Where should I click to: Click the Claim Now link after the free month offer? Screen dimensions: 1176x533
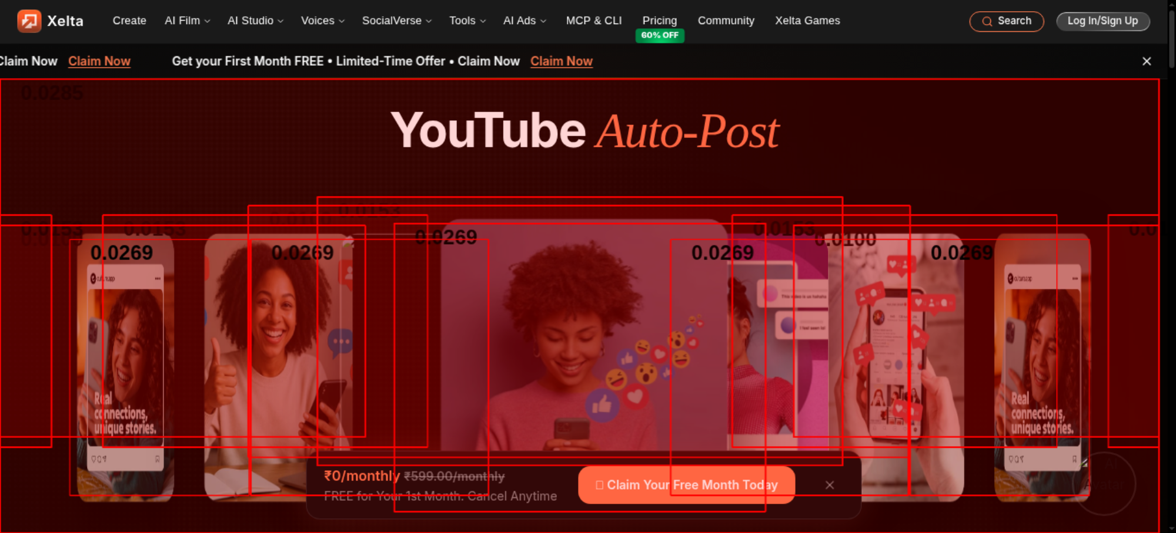(562, 61)
